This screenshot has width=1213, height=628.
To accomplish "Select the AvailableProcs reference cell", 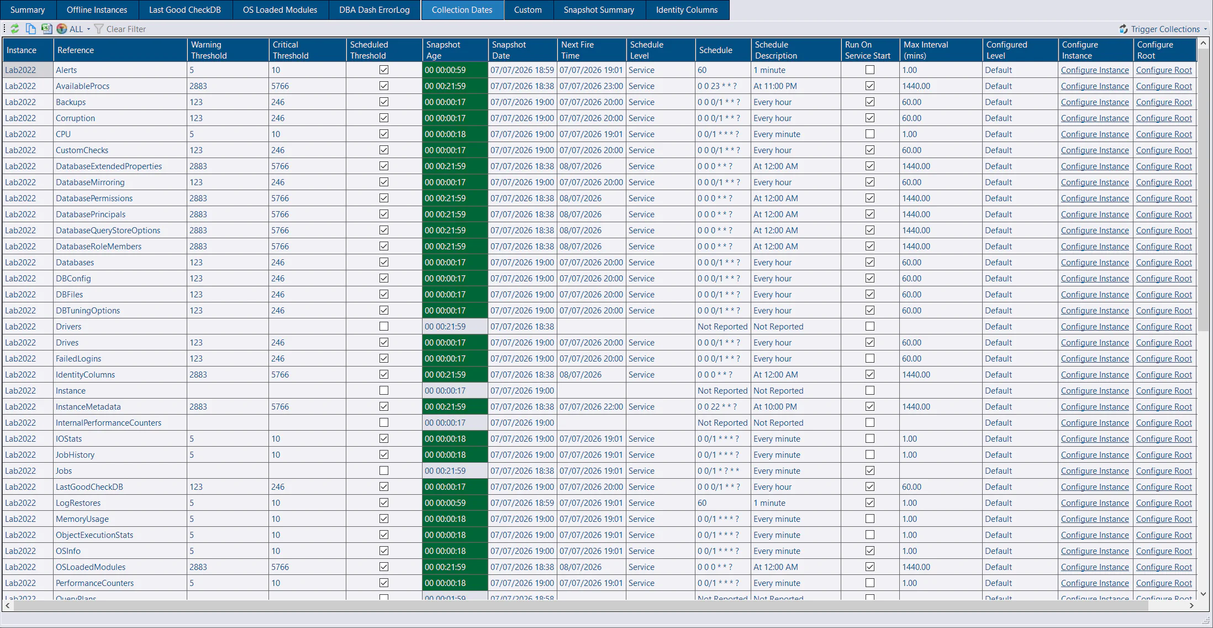I will (x=120, y=86).
